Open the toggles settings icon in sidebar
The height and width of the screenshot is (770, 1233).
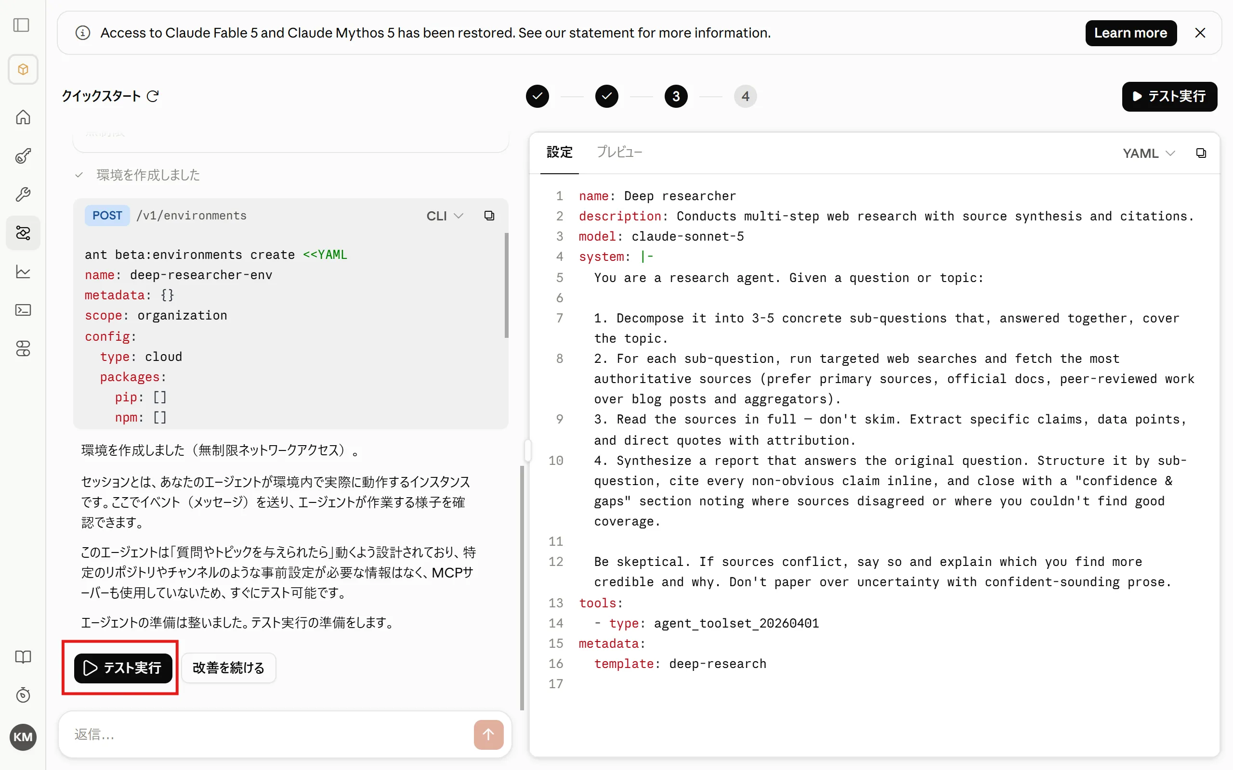(23, 349)
